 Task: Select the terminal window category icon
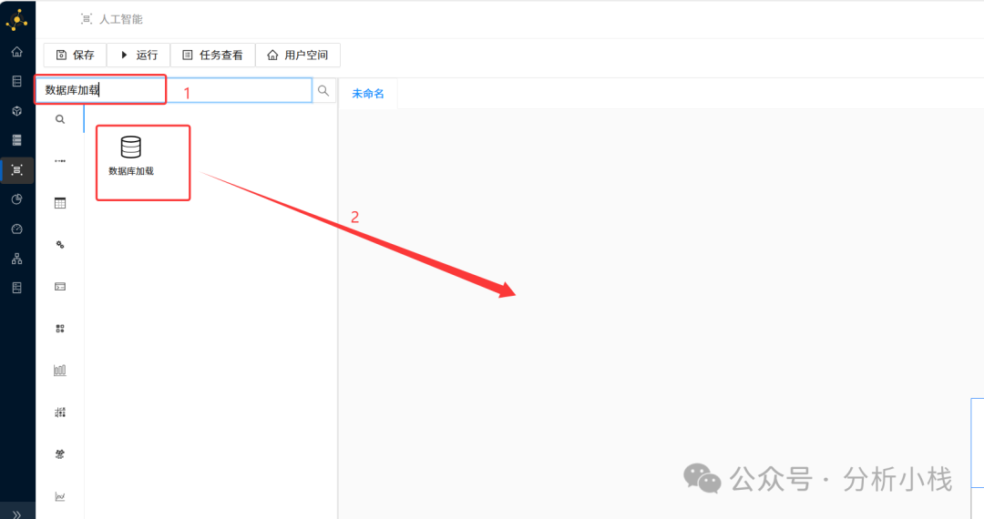pyautogui.click(x=60, y=287)
